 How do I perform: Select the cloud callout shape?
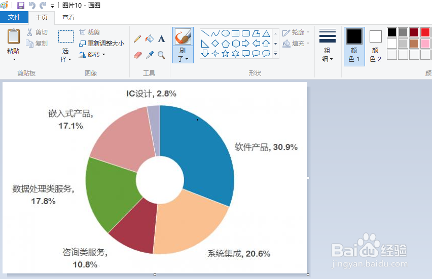point(266,53)
